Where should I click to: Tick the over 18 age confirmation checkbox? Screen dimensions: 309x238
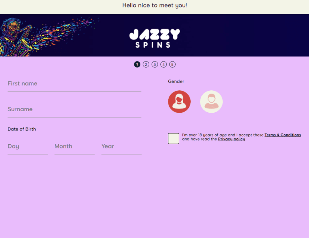(173, 139)
